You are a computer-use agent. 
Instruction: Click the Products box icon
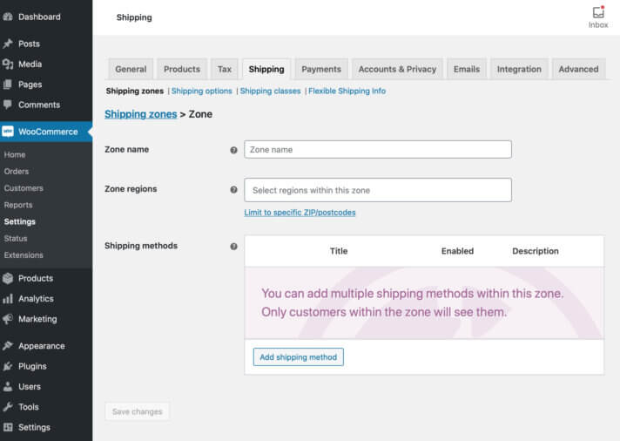coord(8,278)
